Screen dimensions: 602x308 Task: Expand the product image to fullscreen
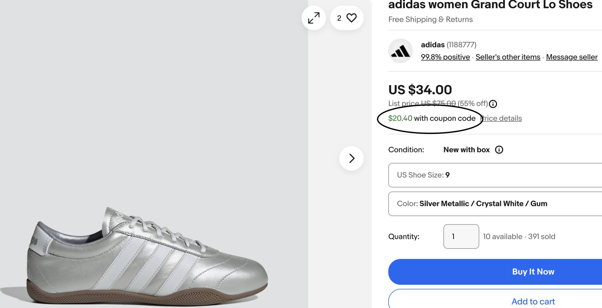click(x=314, y=18)
